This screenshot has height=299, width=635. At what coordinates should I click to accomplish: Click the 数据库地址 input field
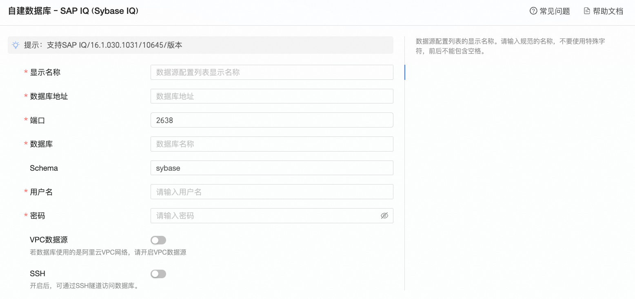click(272, 96)
